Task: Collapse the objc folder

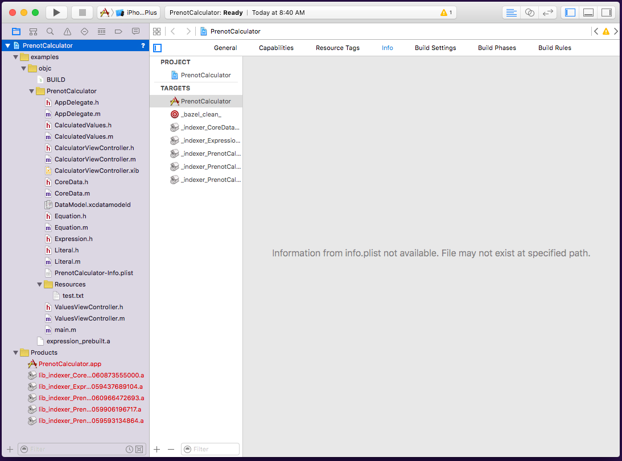Action: click(x=24, y=69)
